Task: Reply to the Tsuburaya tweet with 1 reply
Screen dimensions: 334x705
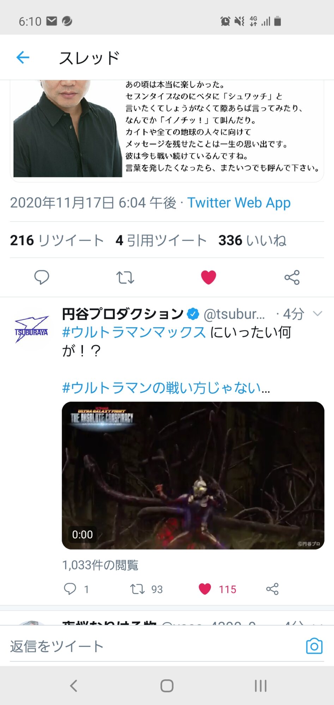Action: click(75, 589)
